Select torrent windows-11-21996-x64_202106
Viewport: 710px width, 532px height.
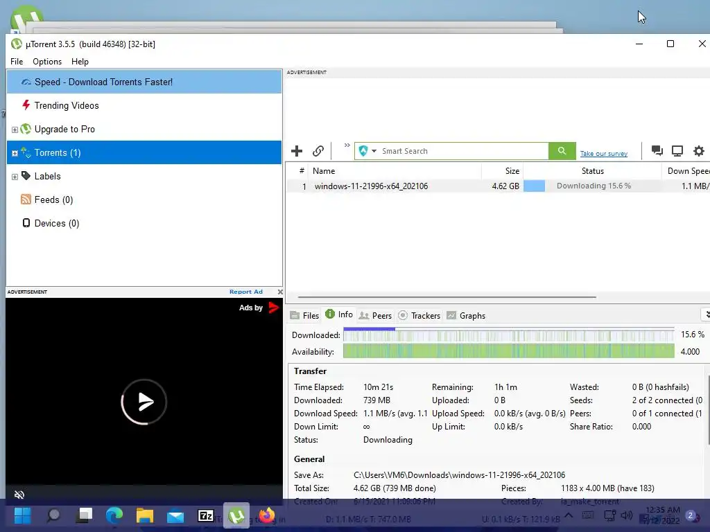372,186
